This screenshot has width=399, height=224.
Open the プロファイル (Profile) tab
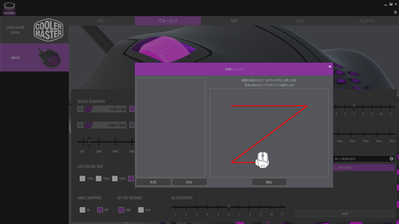point(366,21)
